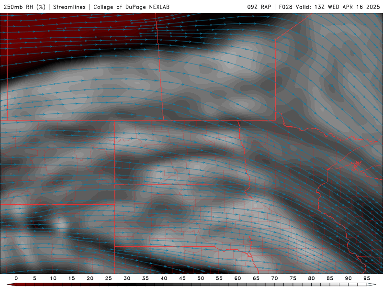Viewport: 383px width, 287px height.
Task: Click the colorbar label "40"
Action: 164,278
